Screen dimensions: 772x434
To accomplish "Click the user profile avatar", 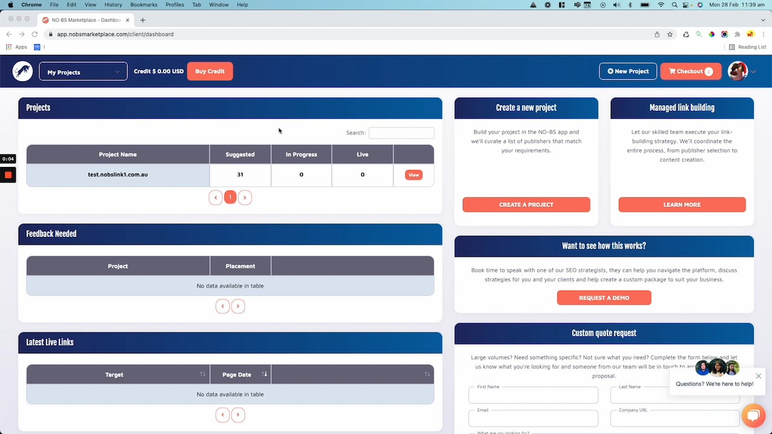I will tap(737, 71).
